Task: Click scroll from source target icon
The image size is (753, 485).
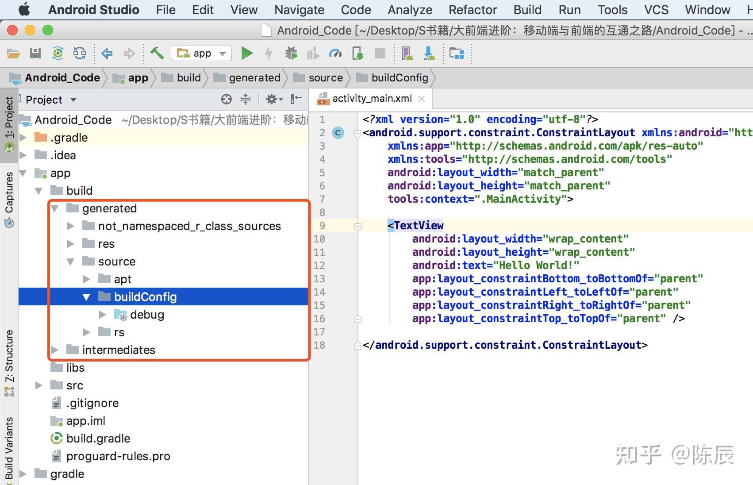Action: [226, 99]
